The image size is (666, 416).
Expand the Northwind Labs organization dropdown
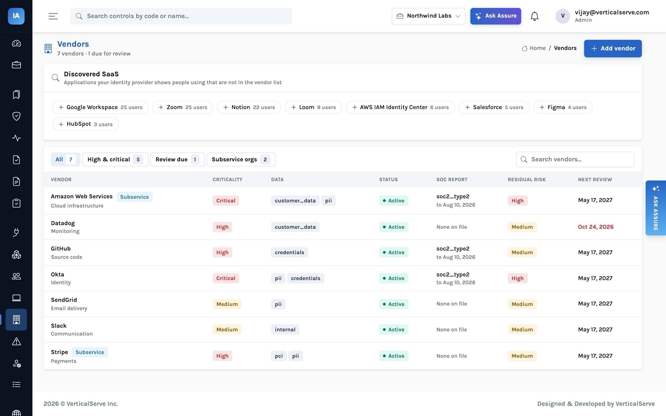click(429, 16)
